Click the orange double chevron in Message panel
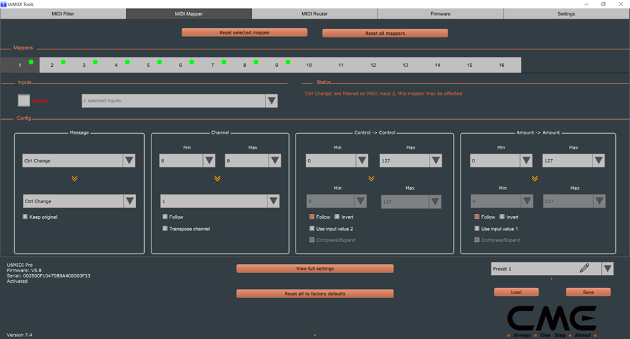Viewport: 630px width, 339px height. click(74, 179)
